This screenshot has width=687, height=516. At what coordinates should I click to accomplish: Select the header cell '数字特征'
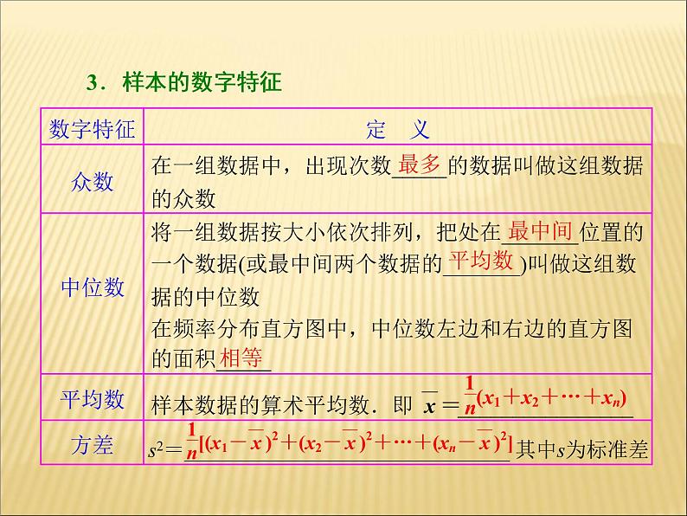pos(92,129)
